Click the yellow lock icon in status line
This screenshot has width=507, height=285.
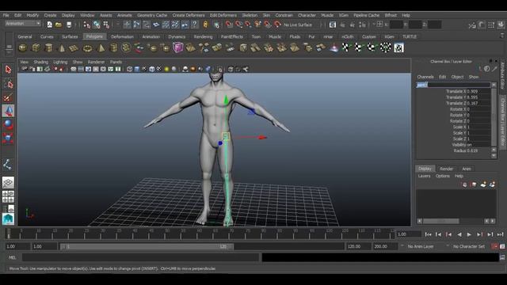pyautogui.click(x=206, y=25)
